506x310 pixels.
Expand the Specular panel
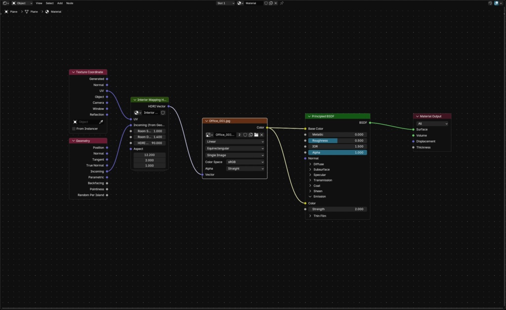point(310,175)
